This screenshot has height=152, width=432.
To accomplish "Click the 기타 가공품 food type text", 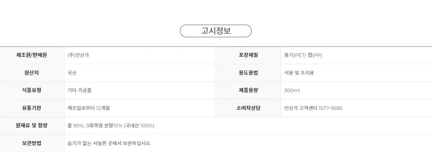I will (x=80, y=90).
